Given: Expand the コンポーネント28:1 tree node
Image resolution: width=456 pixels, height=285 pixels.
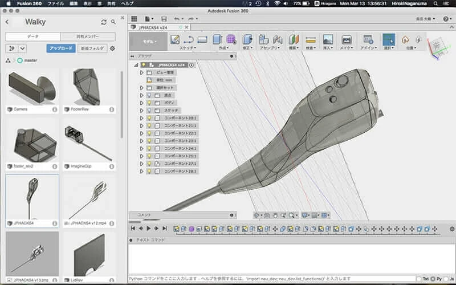Looking at the screenshot, I should 142,171.
